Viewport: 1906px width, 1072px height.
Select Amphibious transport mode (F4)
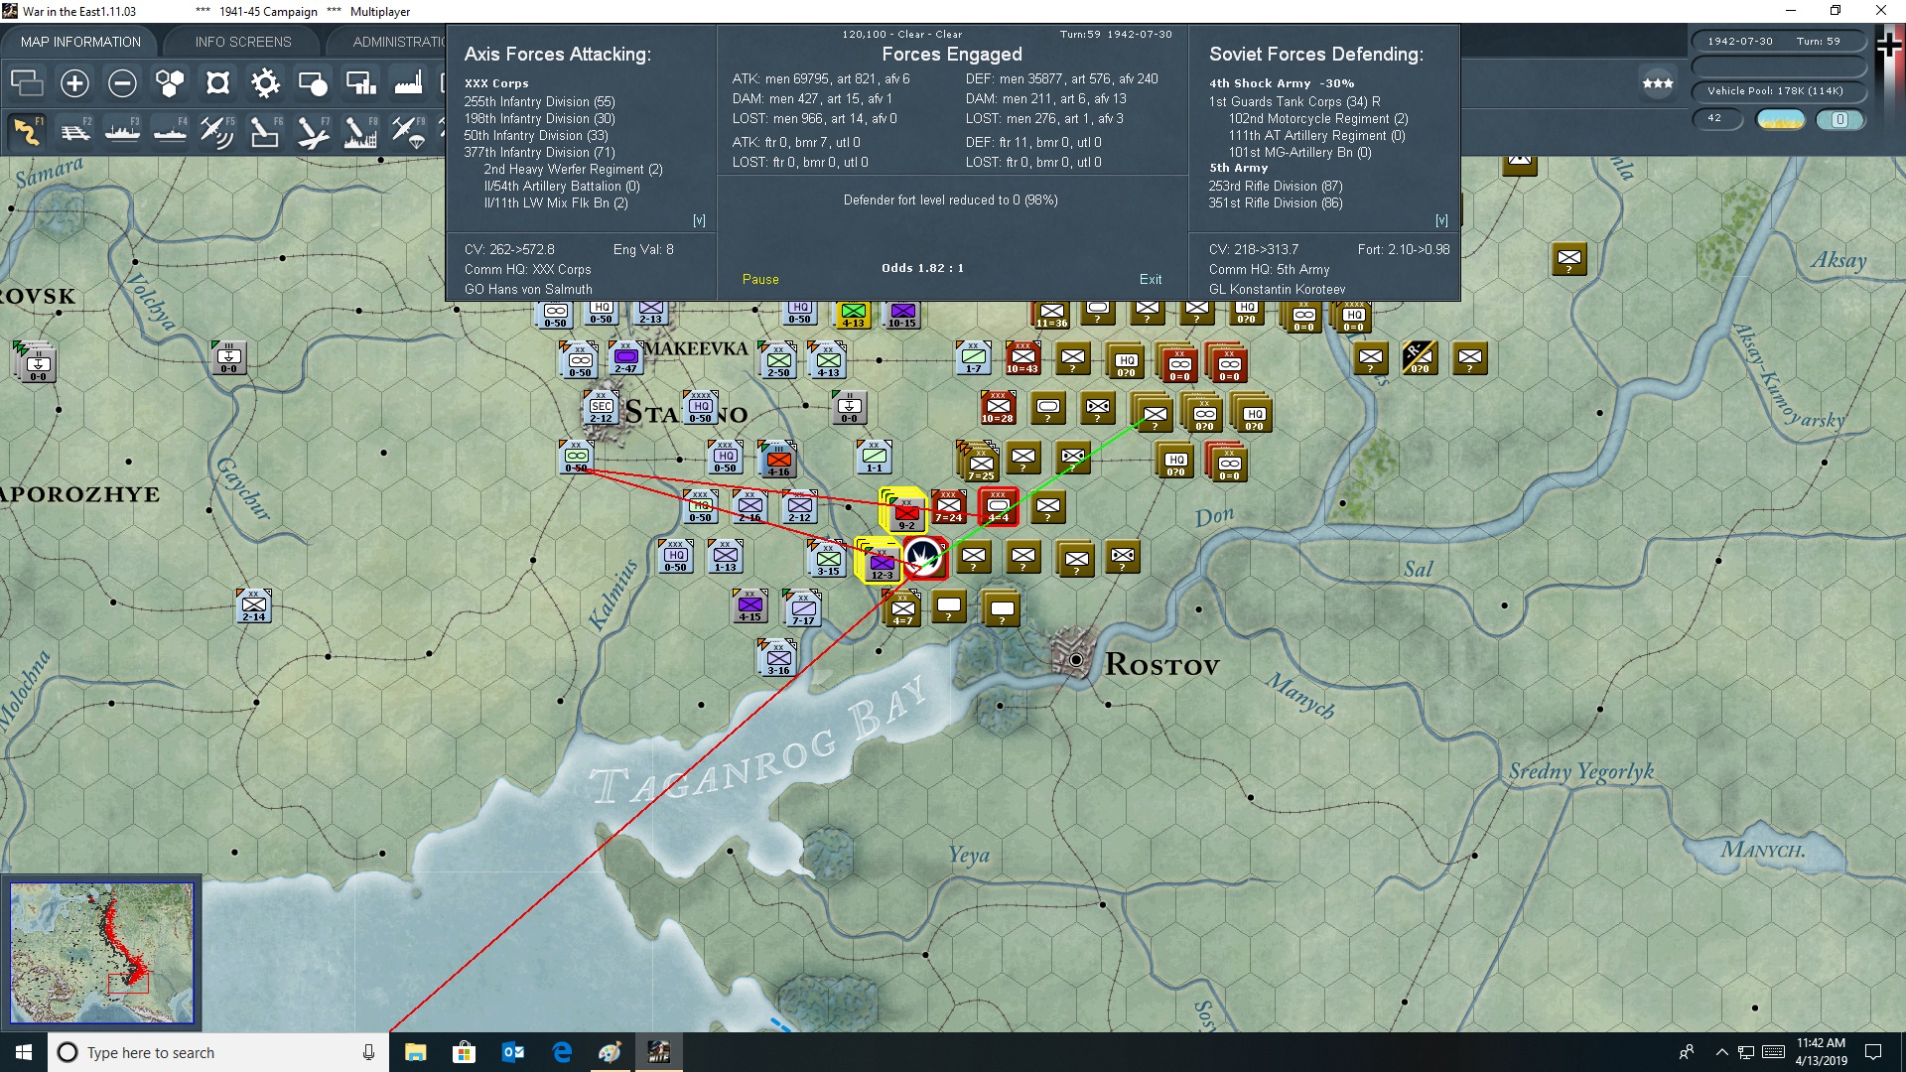click(x=170, y=132)
